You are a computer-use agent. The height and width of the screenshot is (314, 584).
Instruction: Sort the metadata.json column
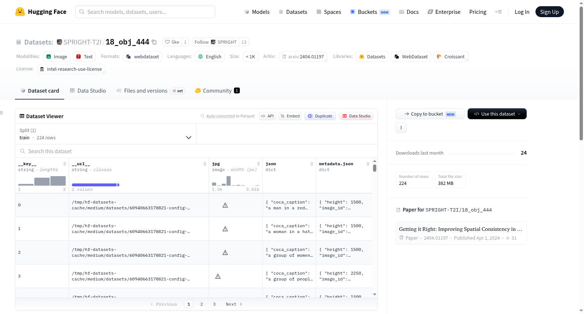(x=368, y=164)
